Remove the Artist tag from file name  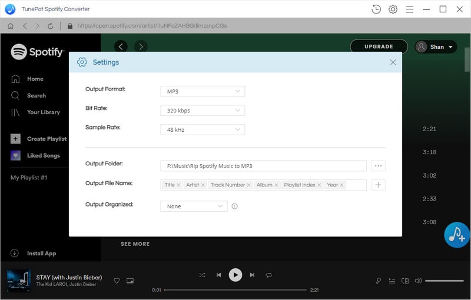pos(203,185)
